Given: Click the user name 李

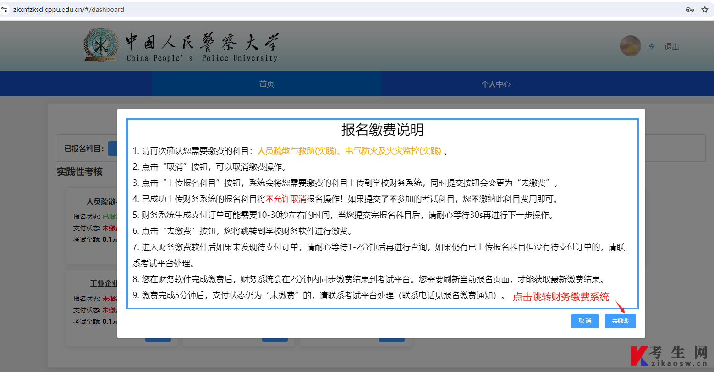Looking at the screenshot, I should (652, 47).
